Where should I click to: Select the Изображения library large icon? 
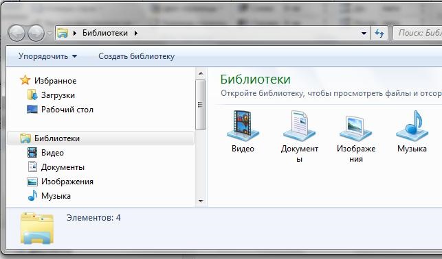356,128
